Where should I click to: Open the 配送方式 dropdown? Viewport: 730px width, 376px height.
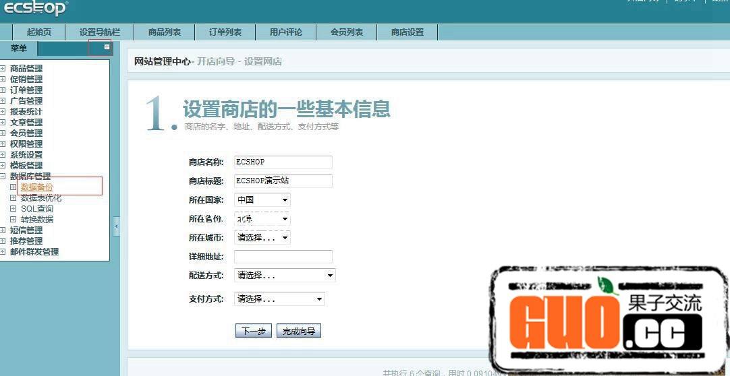285,276
